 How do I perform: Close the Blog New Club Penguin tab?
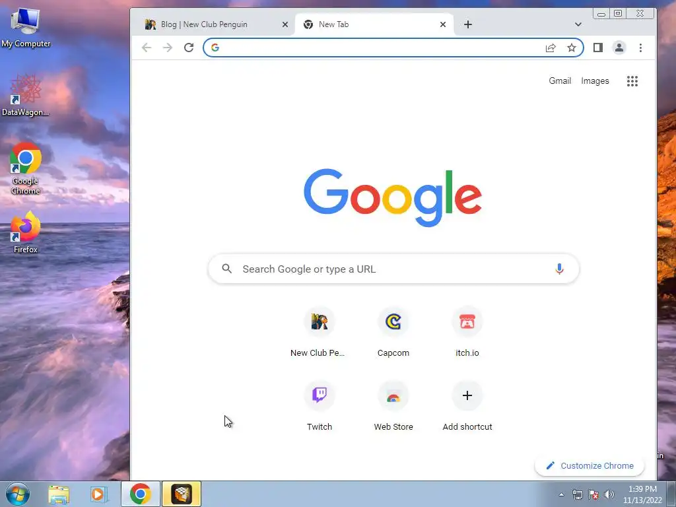tap(285, 24)
